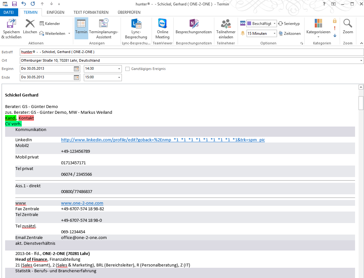Set high importance with red exclamation mark
This screenshot has width=364, height=278.
(x=335, y=28)
